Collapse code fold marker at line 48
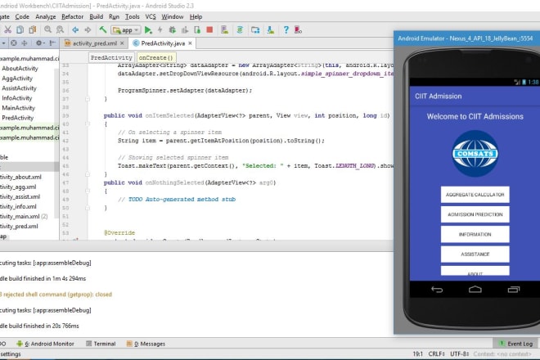 (88, 191)
